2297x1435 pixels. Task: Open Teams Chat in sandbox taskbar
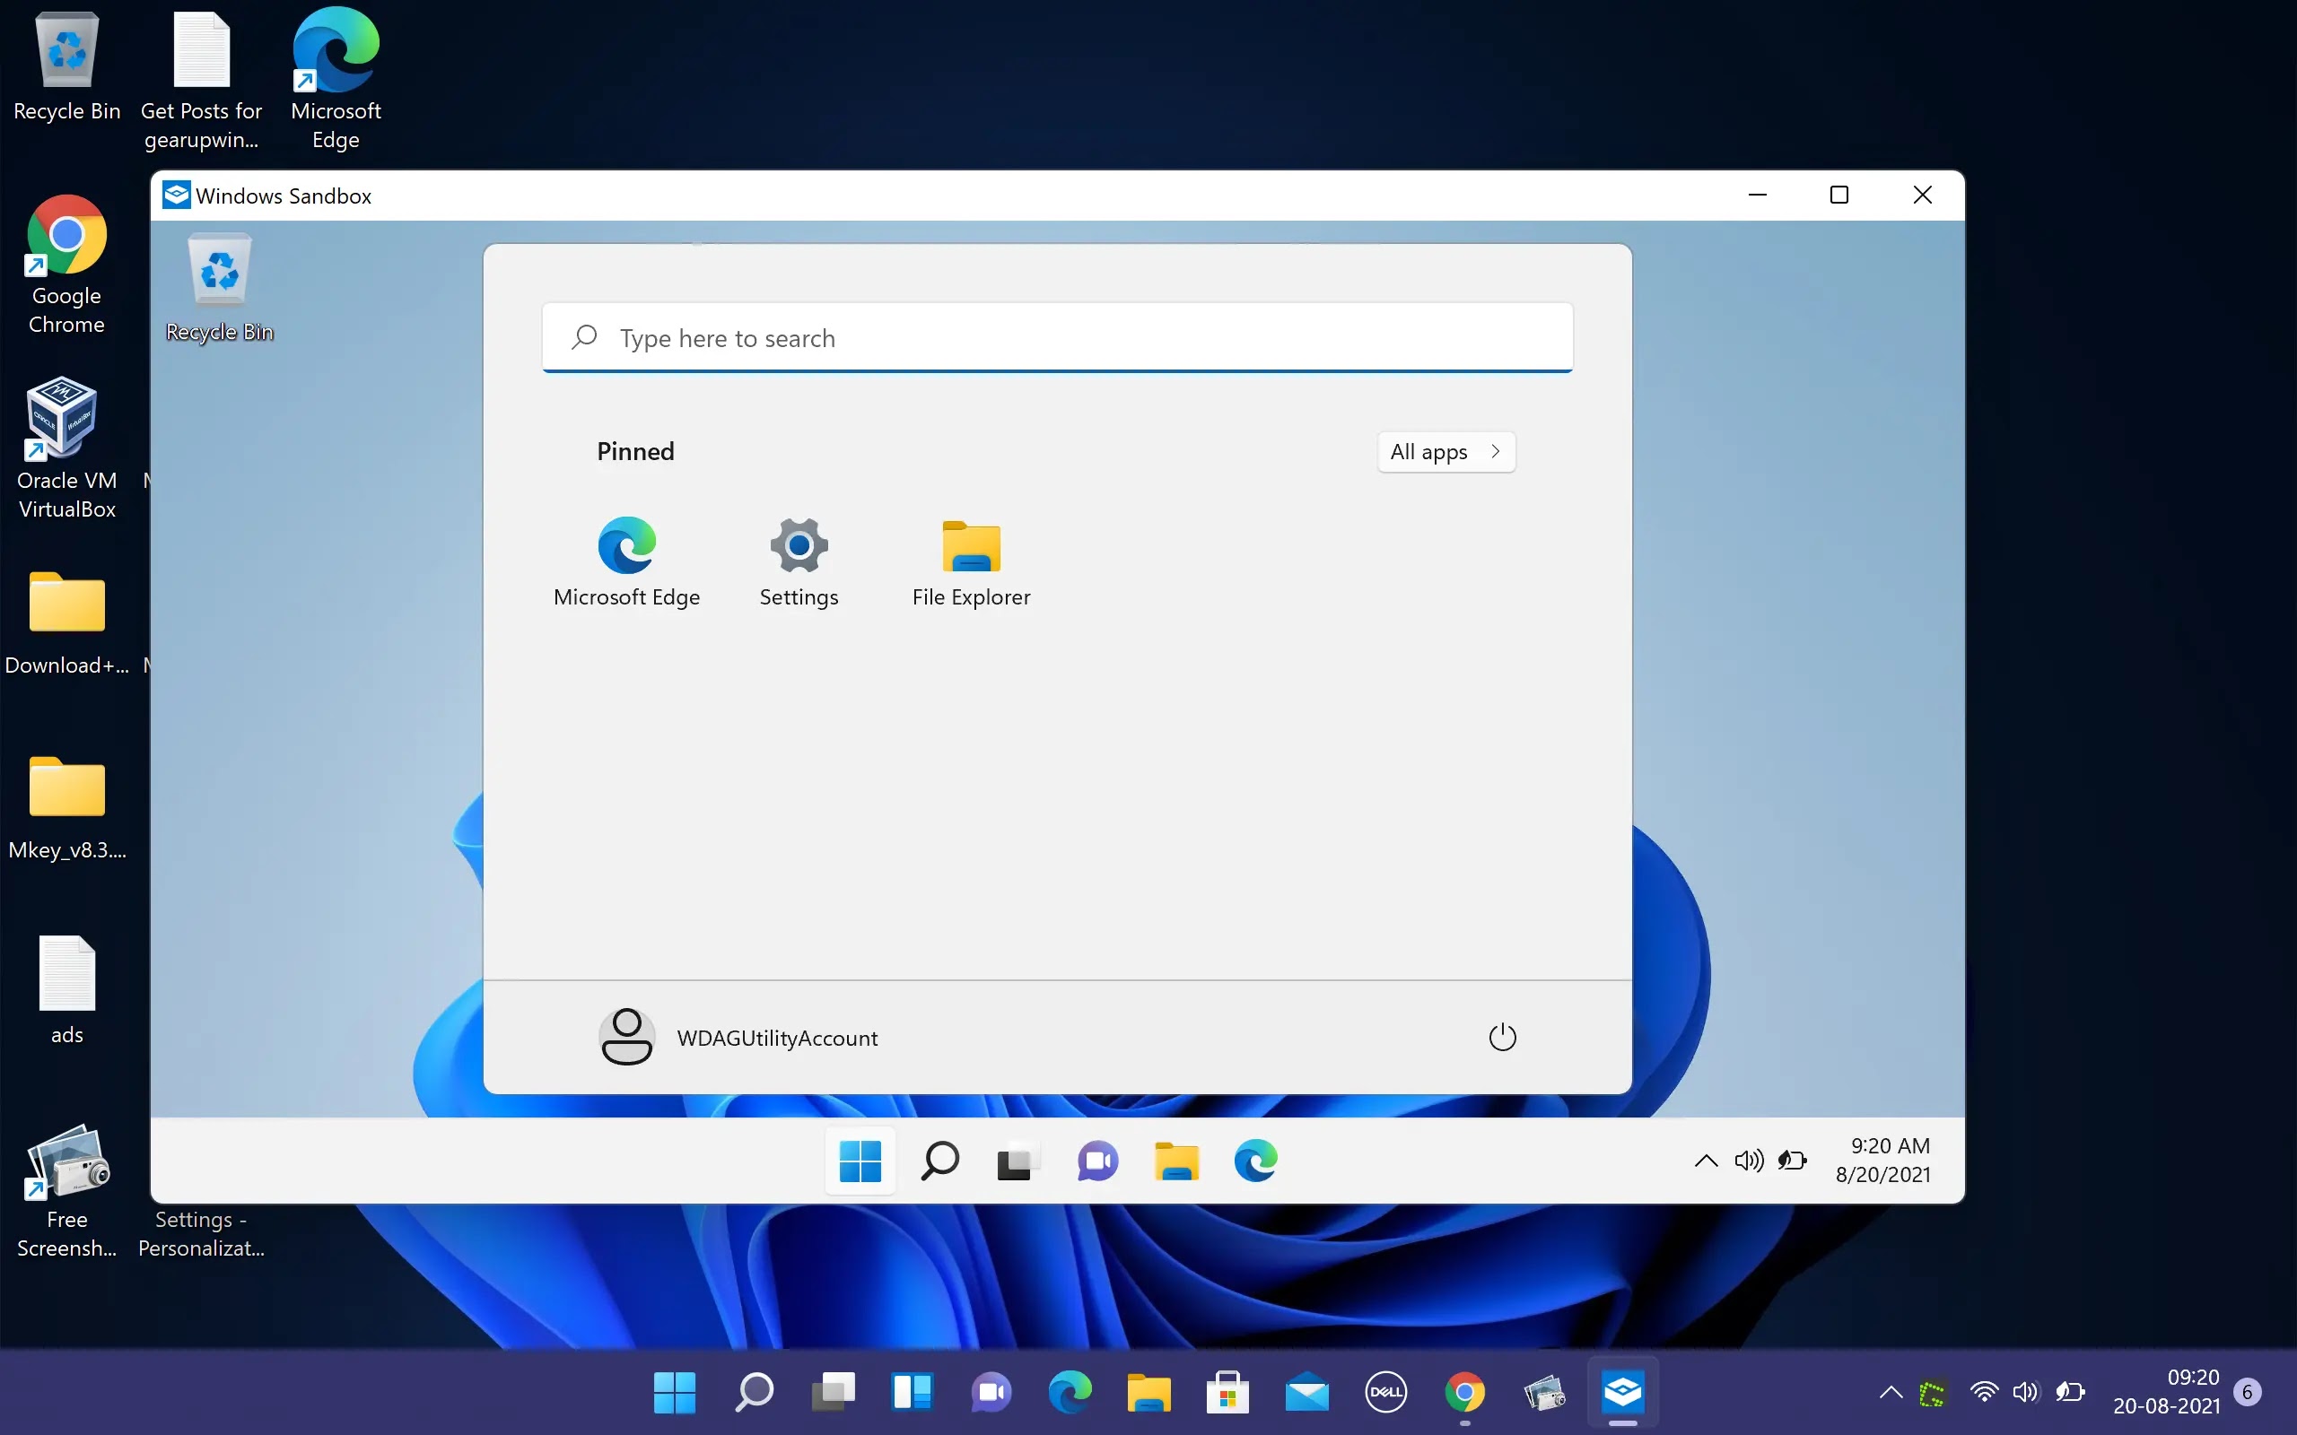[x=1097, y=1161]
